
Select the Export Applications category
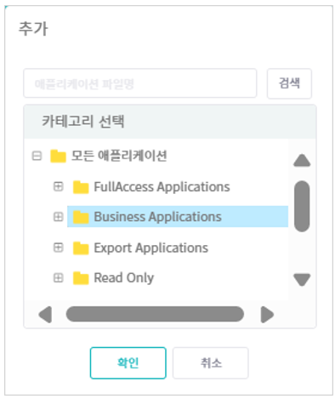(151, 248)
